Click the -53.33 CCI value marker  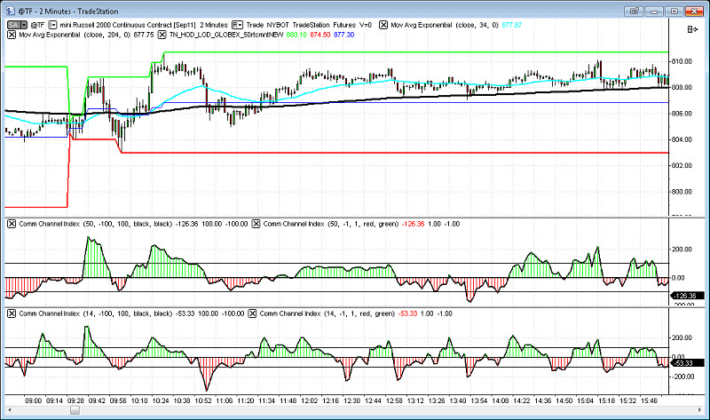[x=687, y=363]
